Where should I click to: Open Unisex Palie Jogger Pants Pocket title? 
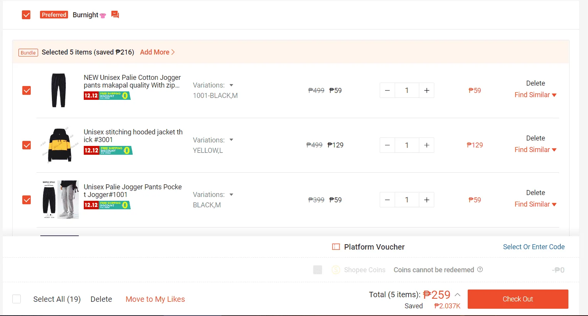tap(133, 191)
